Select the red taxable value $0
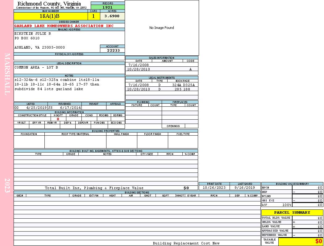The image size is (324, 246). click(318, 242)
